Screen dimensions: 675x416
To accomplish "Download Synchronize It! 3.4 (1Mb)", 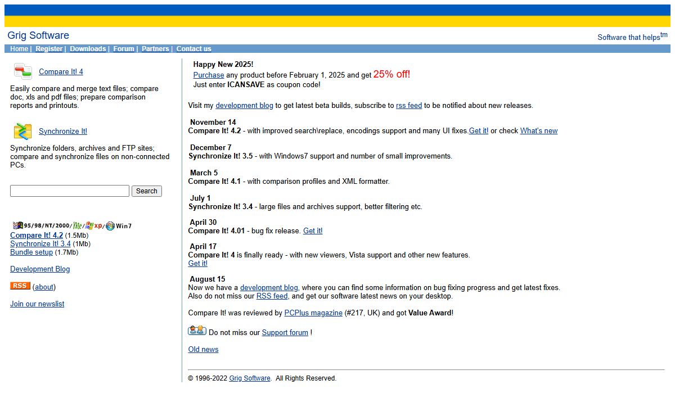I will pos(40,244).
